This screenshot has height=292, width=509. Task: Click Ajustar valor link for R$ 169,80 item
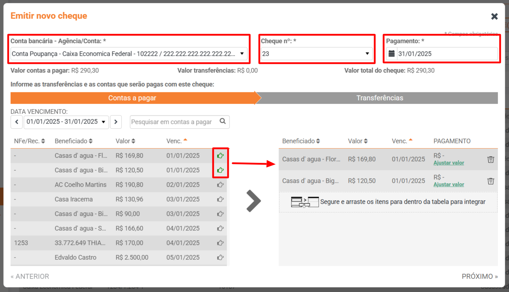pyautogui.click(x=449, y=163)
